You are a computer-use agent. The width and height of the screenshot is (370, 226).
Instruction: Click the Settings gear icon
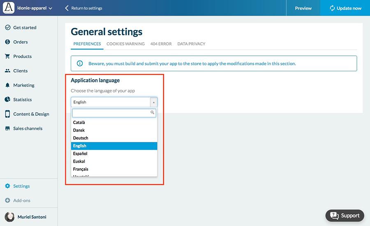point(7,186)
